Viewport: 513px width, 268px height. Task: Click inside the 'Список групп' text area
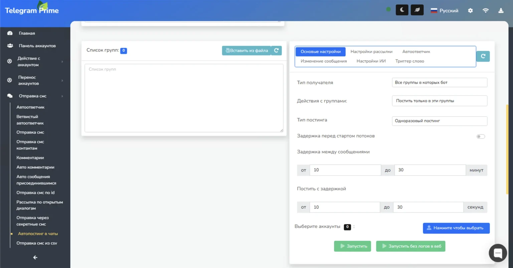(x=184, y=98)
